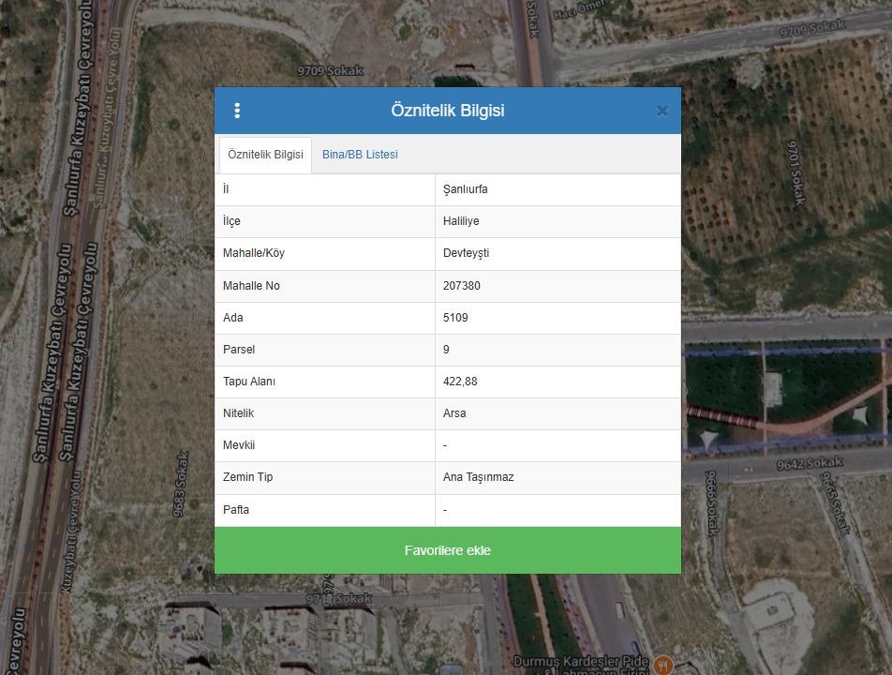
Task: Click the Ada value 5109
Action: [x=455, y=318]
